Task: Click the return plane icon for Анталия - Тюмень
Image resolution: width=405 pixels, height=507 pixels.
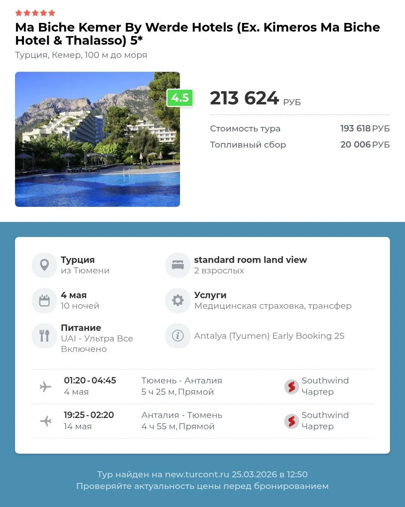Action: coord(45,421)
